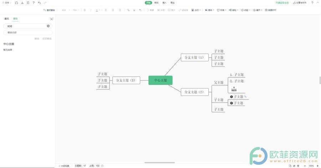Image resolution: width=321 pixels, height=168 pixels.
Task: Close the find and replace panel
Action: (x=51, y=19)
